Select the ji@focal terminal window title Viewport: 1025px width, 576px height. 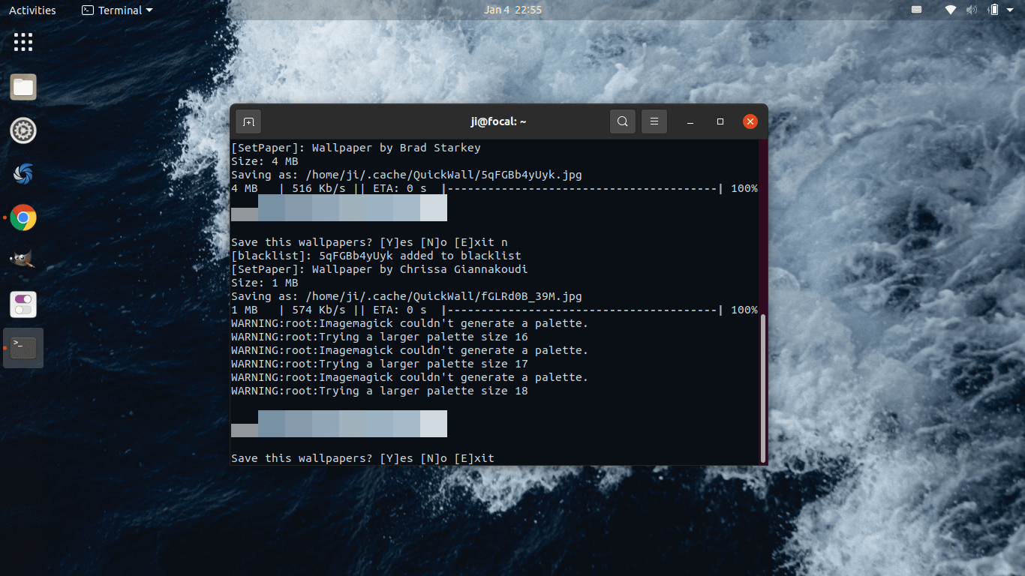[x=498, y=121]
